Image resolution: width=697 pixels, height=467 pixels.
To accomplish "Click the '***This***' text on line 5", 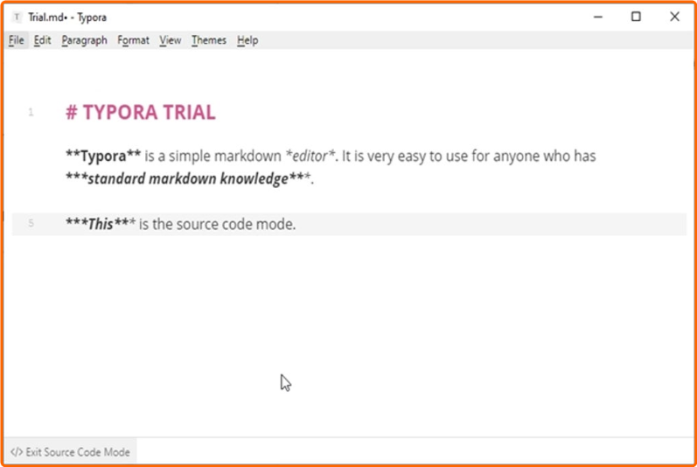I will 101,224.
